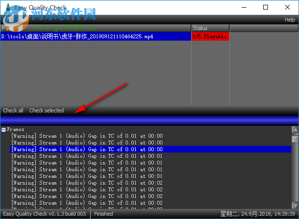Click the log scrollbar thumb
The image size is (299, 219).
295,139
